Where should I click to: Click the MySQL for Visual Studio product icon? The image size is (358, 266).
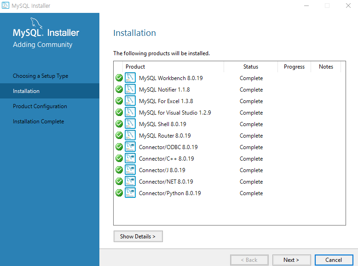[130, 112]
